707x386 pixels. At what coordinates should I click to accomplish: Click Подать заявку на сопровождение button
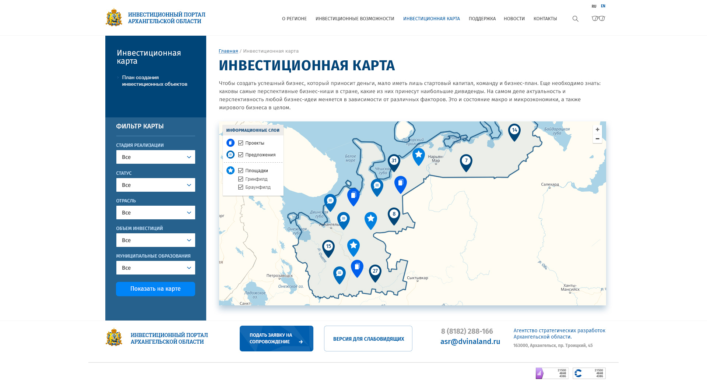click(276, 339)
